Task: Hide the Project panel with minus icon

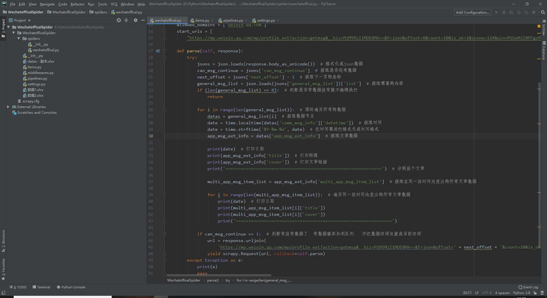Action: 143,20
